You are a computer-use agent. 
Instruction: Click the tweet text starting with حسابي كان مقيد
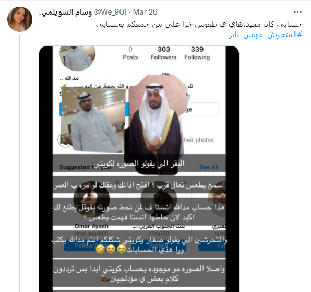pos(199,25)
